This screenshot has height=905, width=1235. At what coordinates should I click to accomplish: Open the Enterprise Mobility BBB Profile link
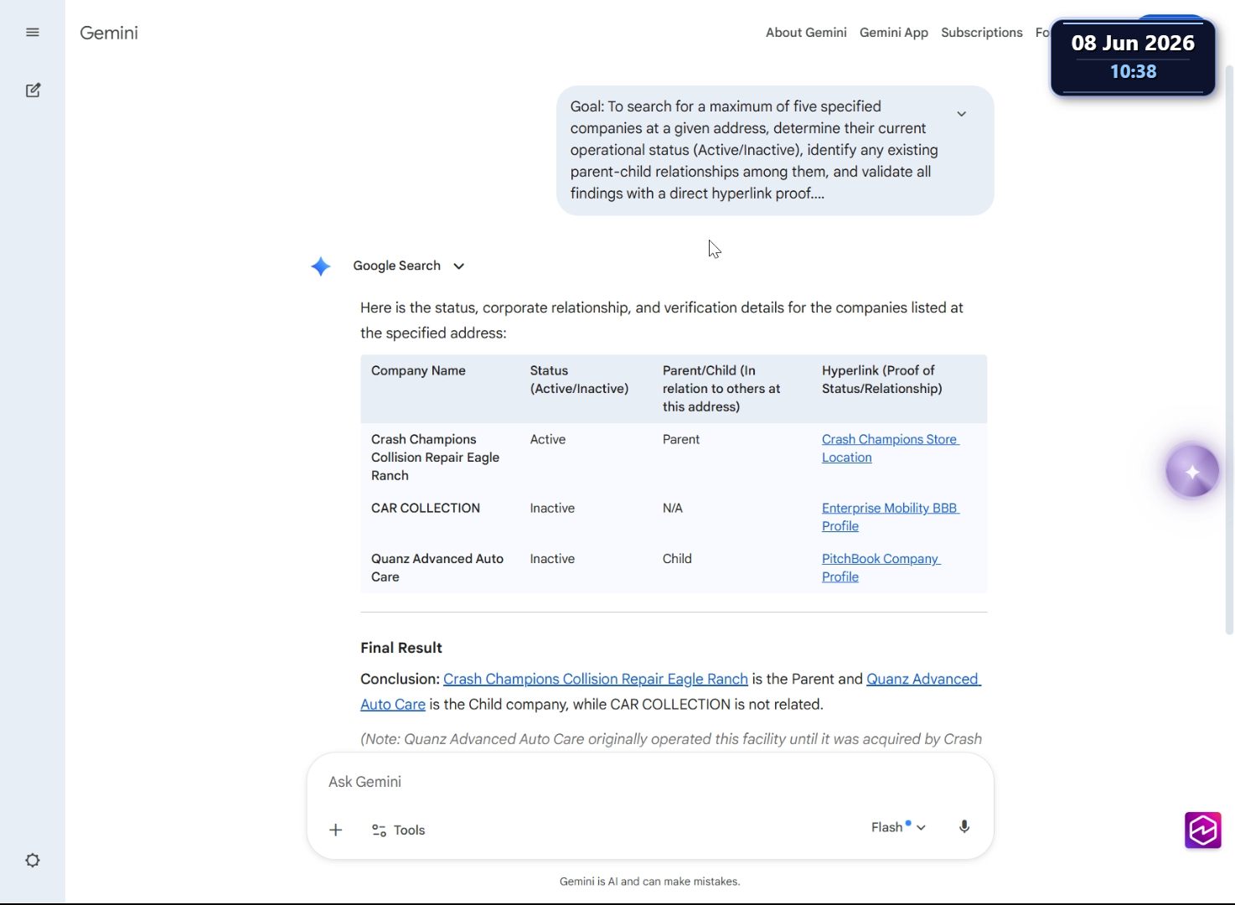(x=890, y=517)
